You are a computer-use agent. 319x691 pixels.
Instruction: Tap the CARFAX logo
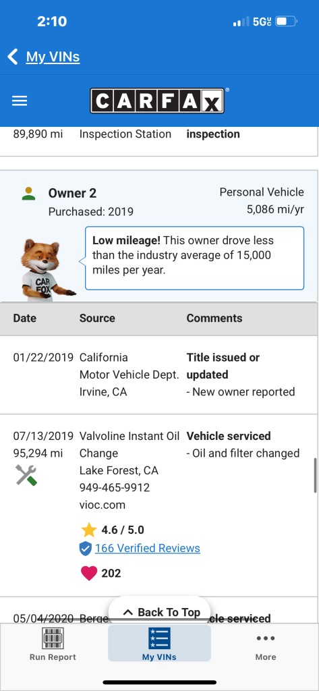tap(157, 101)
